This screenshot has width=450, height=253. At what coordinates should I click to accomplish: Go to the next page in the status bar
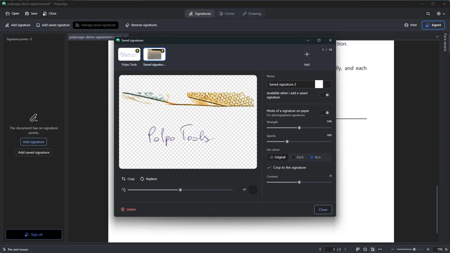346,249
